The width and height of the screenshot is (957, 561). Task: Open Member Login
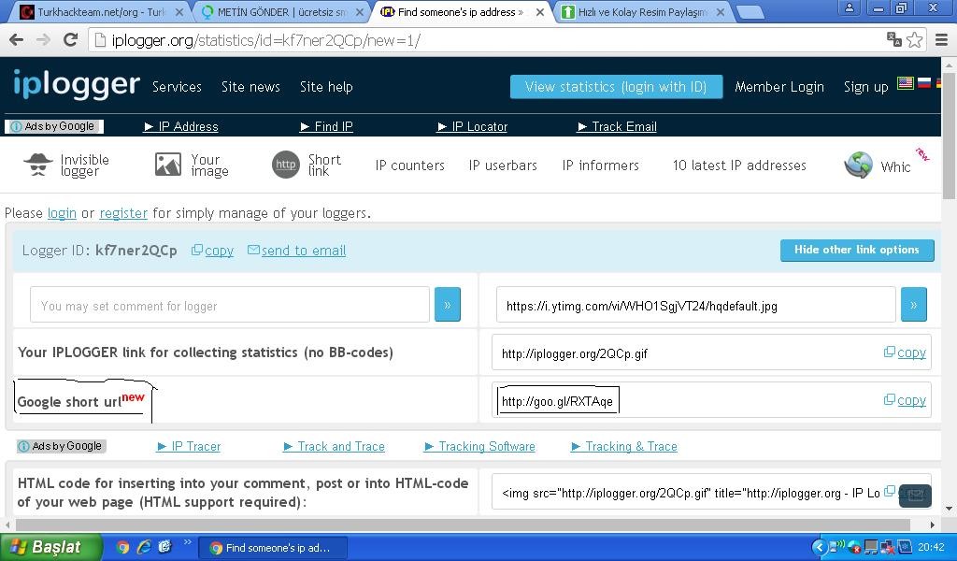(779, 87)
